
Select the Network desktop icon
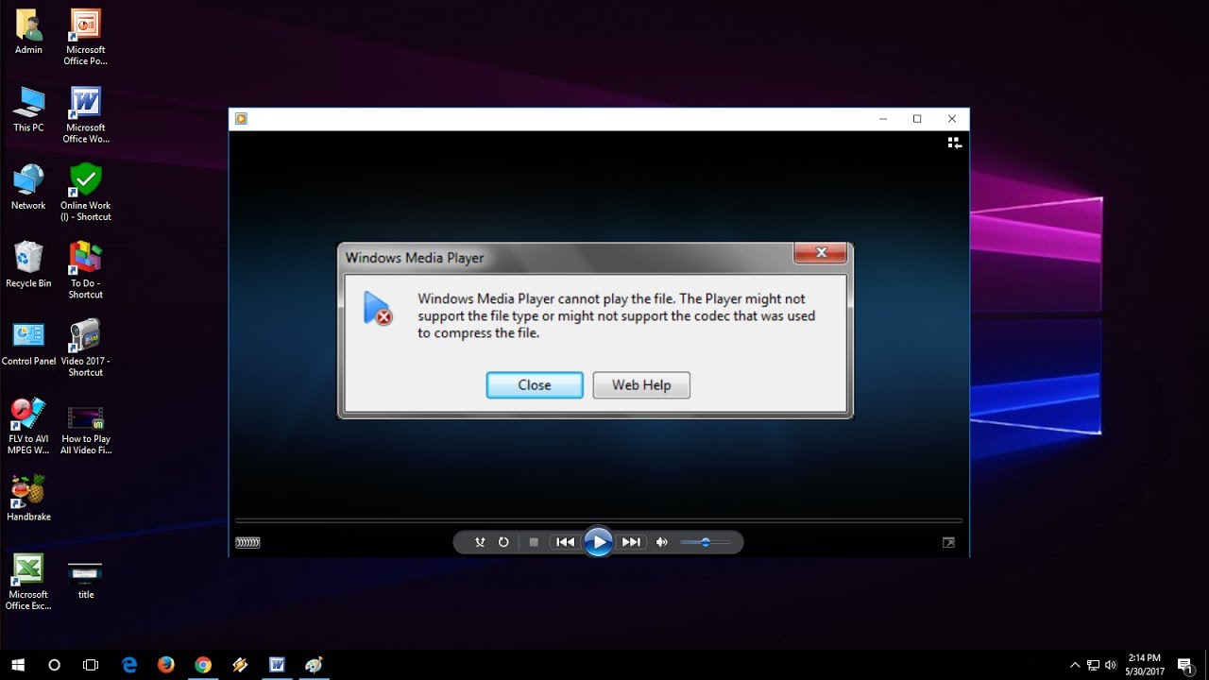(x=28, y=187)
